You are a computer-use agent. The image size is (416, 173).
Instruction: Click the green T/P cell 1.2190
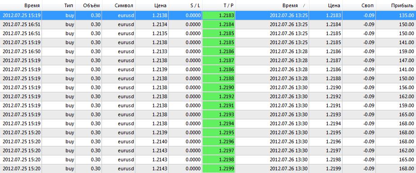click(219, 87)
